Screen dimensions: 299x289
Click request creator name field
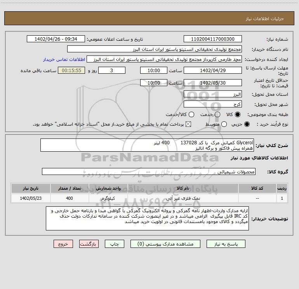coord(164,59)
